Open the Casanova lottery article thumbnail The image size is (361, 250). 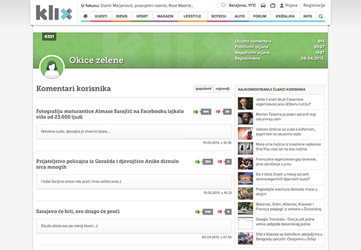pyautogui.click(x=245, y=103)
